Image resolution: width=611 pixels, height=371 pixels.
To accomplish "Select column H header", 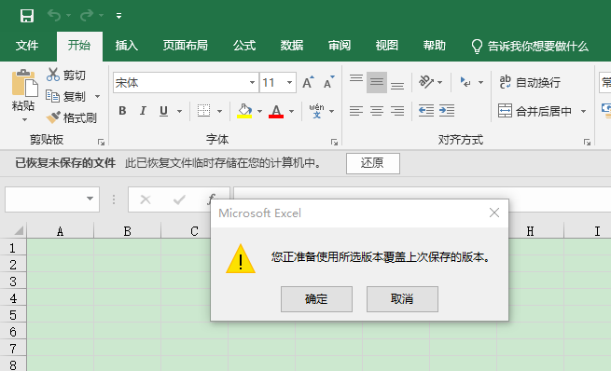I will 531,231.
